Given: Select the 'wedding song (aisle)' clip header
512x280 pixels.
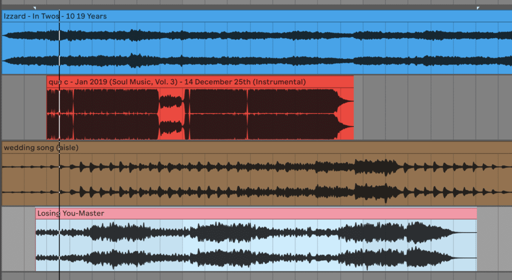Looking at the screenshot, I should pos(256,147).
